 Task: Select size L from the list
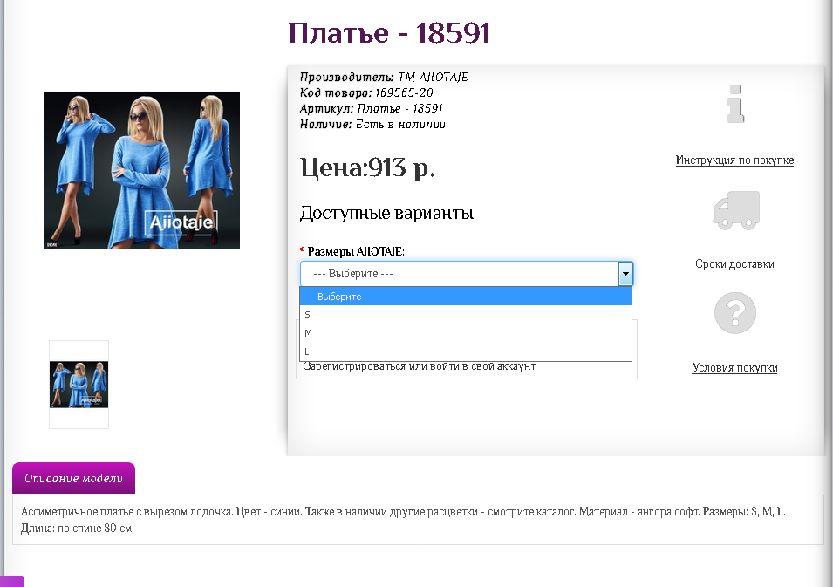(x=466, y=352)
